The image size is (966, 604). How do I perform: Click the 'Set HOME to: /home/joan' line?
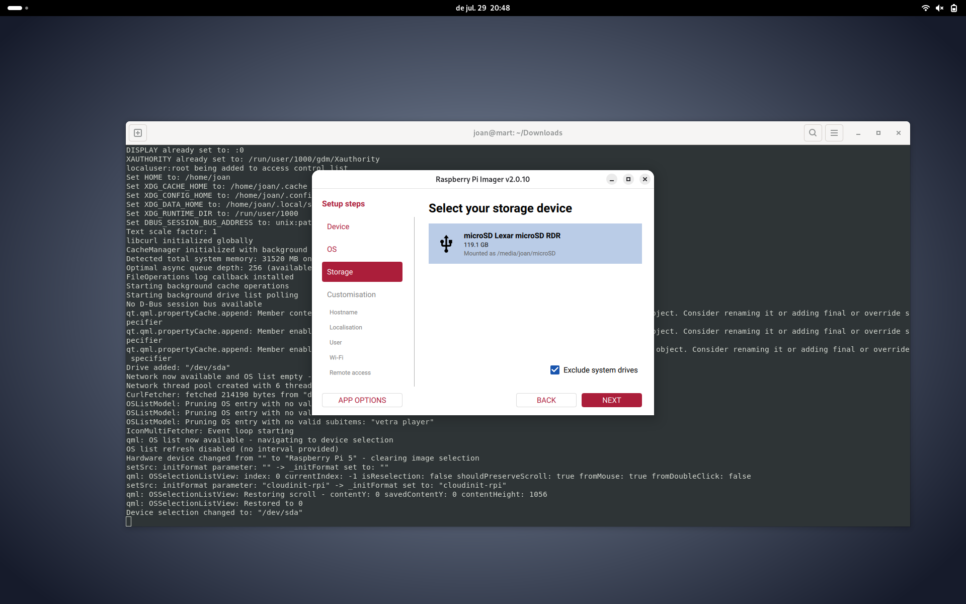coord(178,177)
